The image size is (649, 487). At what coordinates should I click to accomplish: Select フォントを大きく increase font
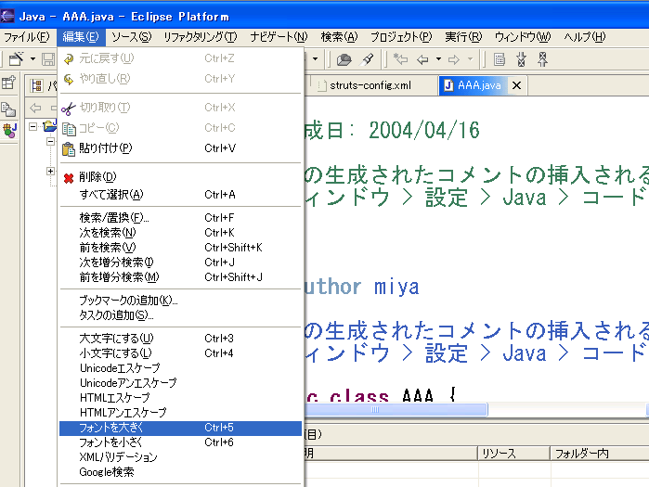click(x=180, y=428)
